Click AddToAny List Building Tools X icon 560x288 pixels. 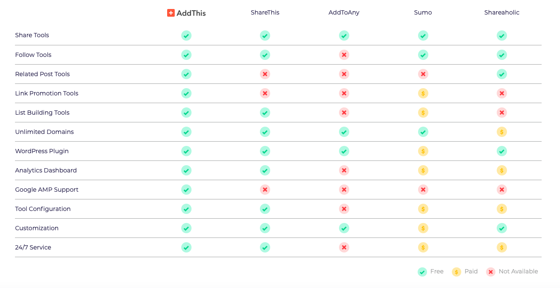344,113
